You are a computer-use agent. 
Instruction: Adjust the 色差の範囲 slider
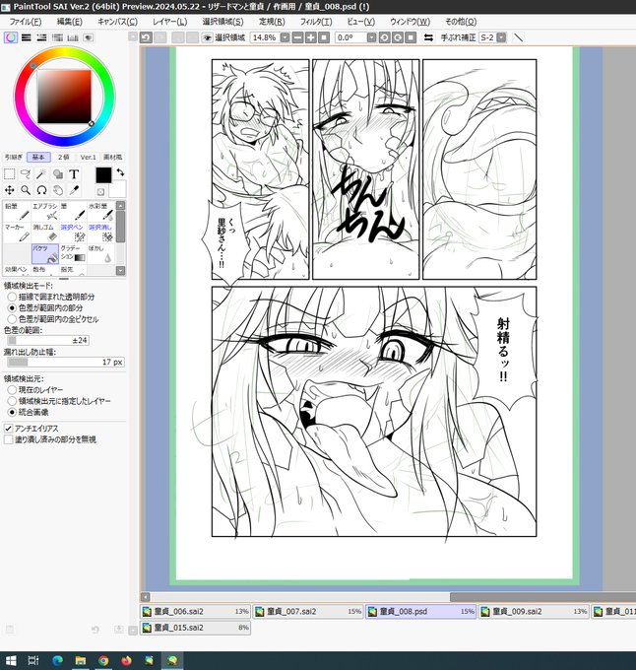pos(48,340)
